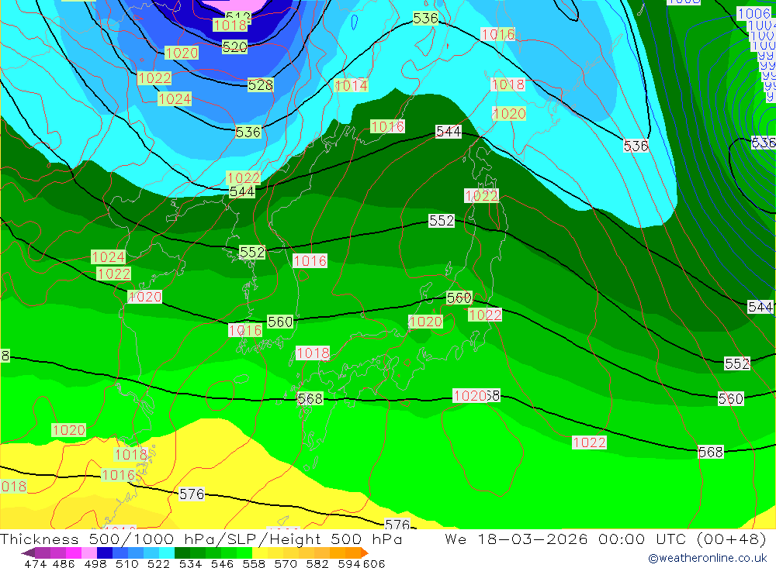Click the 510 legend value
Viewport: 776px width, 568px height.
pos(127,563)
